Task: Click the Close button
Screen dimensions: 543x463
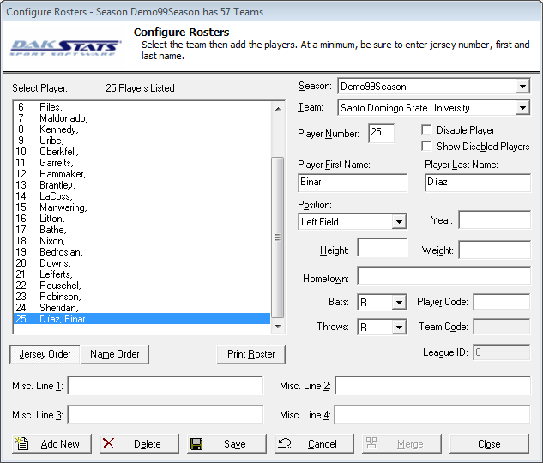Action: (489, 443)
